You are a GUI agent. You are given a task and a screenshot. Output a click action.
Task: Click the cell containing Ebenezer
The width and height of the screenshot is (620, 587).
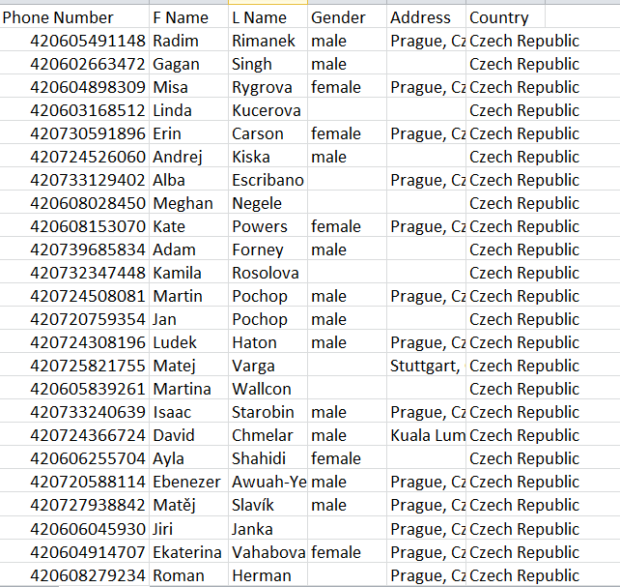click(x=188, y=482)
